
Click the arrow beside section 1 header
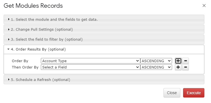[9, 19]
